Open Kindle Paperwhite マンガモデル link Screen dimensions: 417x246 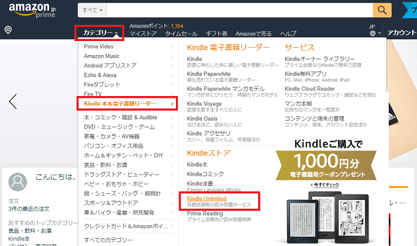point(226,89)
